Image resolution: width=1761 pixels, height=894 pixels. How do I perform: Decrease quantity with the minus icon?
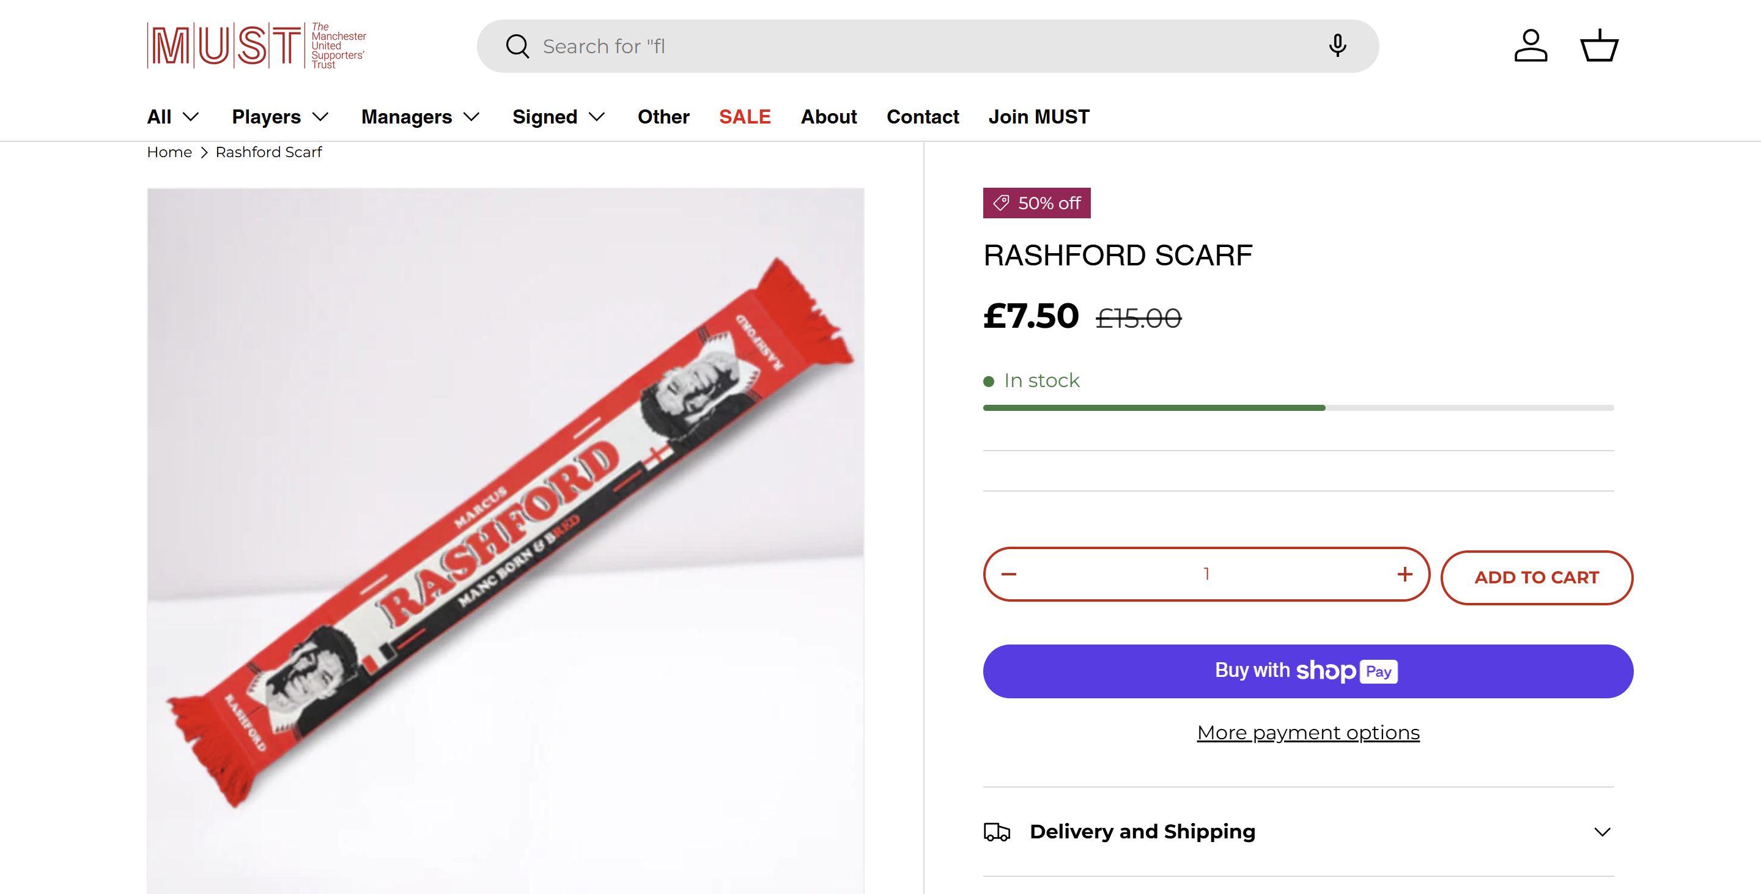1009,574
